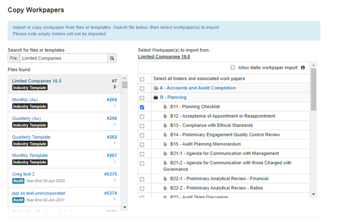Click the document icon for B12 Acceptance of Appointment
The width and height of the screenshot is (339, 222).
pos(166,116)
